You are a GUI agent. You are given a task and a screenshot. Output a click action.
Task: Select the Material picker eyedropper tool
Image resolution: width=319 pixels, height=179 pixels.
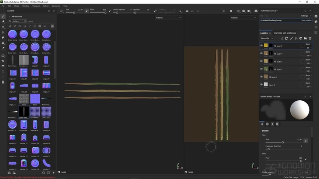pyautogui.click(x=3, y=48)
